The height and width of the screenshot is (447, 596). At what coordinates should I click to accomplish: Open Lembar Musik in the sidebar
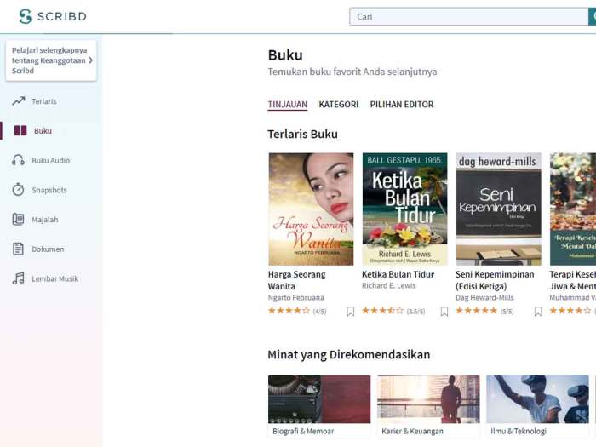point(55,279)
